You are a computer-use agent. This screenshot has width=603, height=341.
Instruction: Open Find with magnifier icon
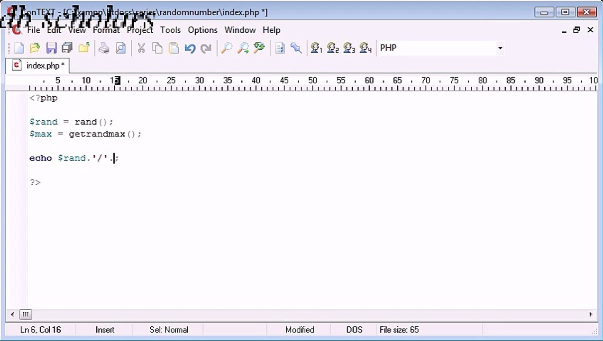227,48
